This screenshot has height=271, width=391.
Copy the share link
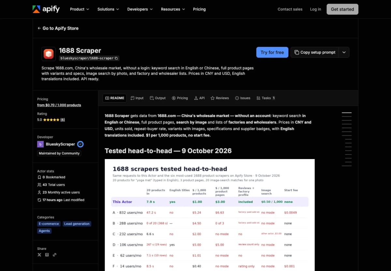pos(54,255)
